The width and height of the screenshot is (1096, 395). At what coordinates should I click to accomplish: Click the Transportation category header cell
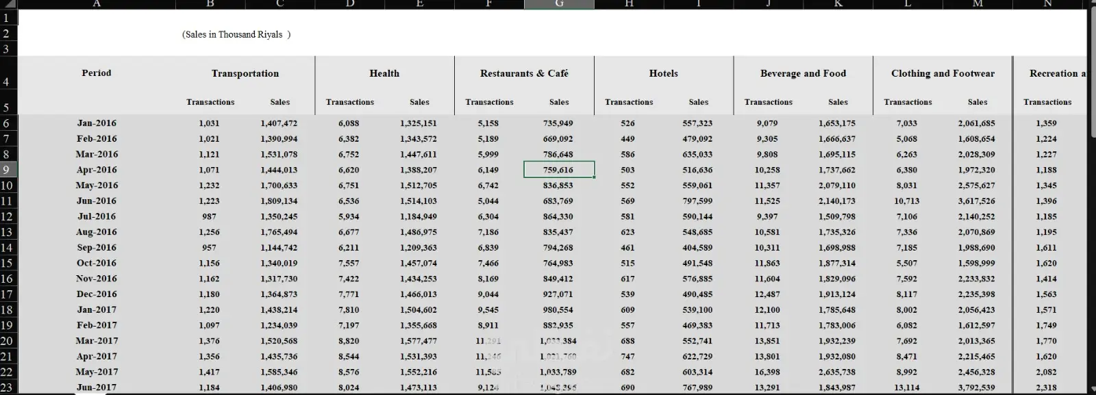point(245,73)
